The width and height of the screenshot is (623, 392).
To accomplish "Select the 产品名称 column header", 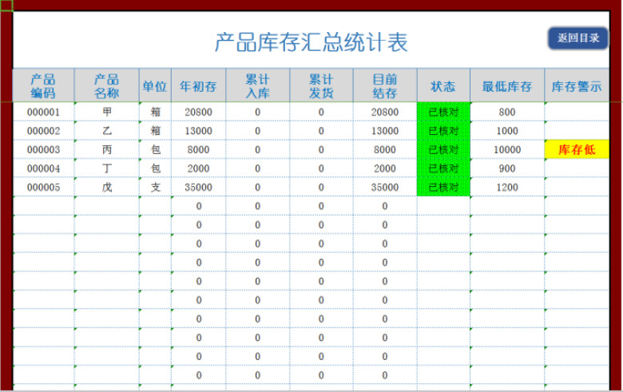I will point(106,85).
